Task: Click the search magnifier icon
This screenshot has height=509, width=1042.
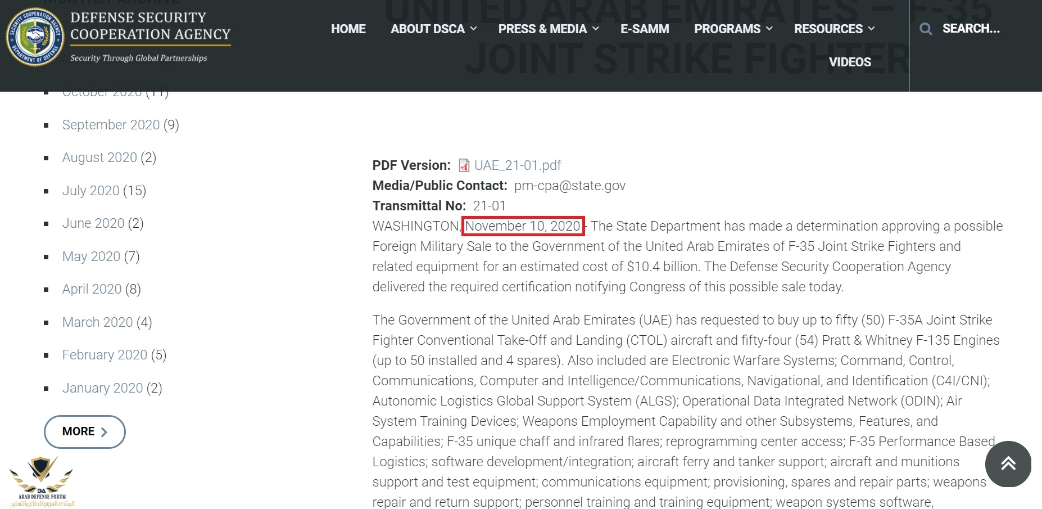Action: [925, 29]
